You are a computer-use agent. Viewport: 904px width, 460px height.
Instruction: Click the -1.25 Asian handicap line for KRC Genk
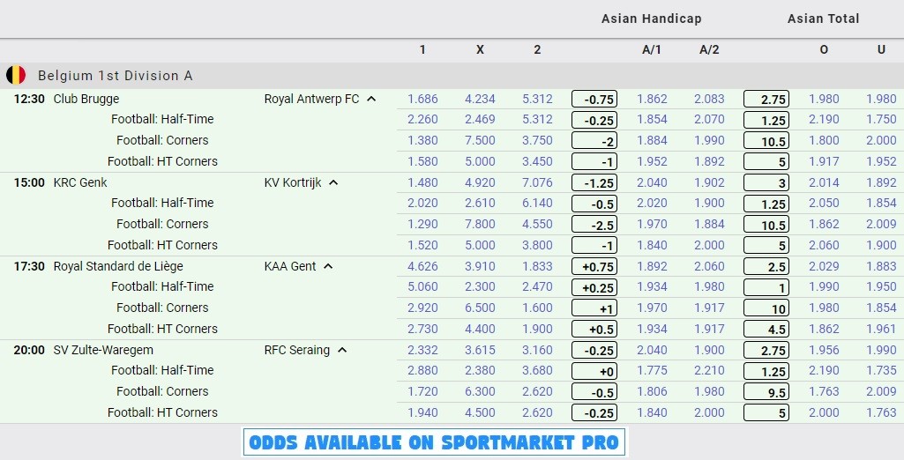pos(594,183)
